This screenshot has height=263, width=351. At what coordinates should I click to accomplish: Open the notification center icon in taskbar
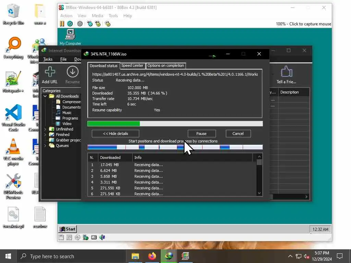[340, 256]
